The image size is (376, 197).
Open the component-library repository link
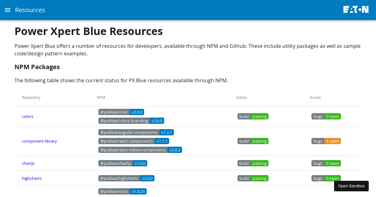[x=39, y=141]
